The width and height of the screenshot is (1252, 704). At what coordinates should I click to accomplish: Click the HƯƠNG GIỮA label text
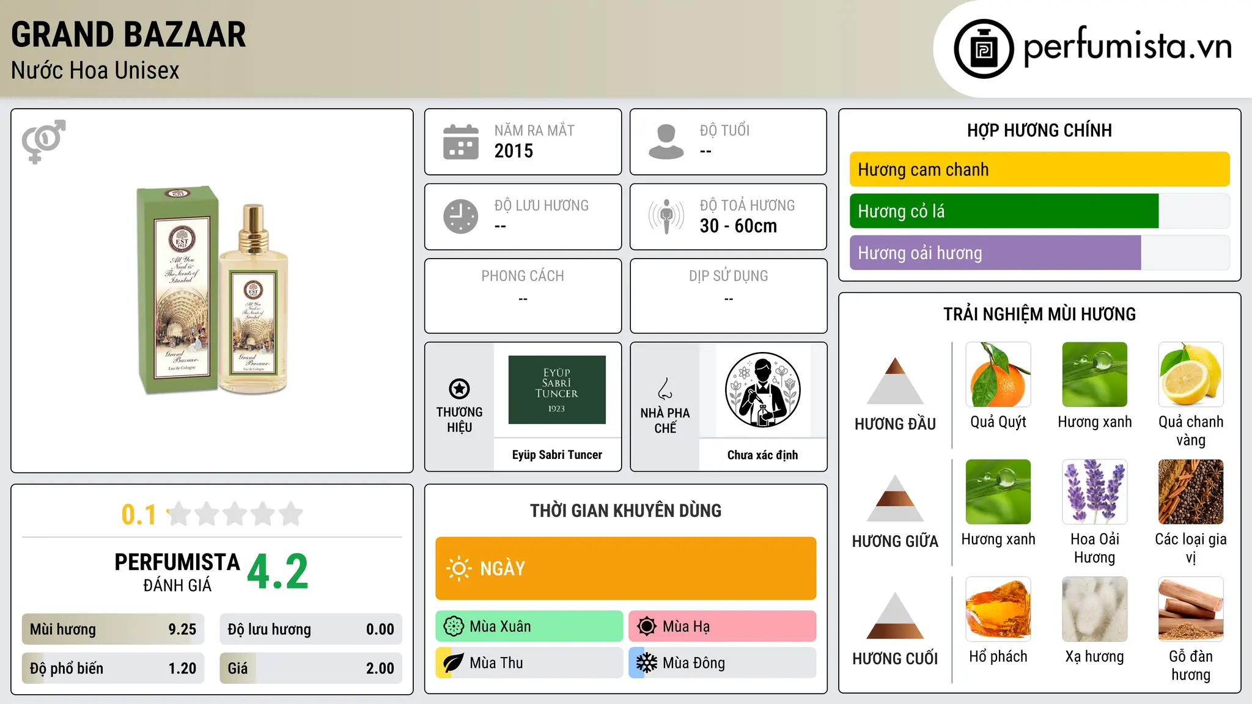895,541
